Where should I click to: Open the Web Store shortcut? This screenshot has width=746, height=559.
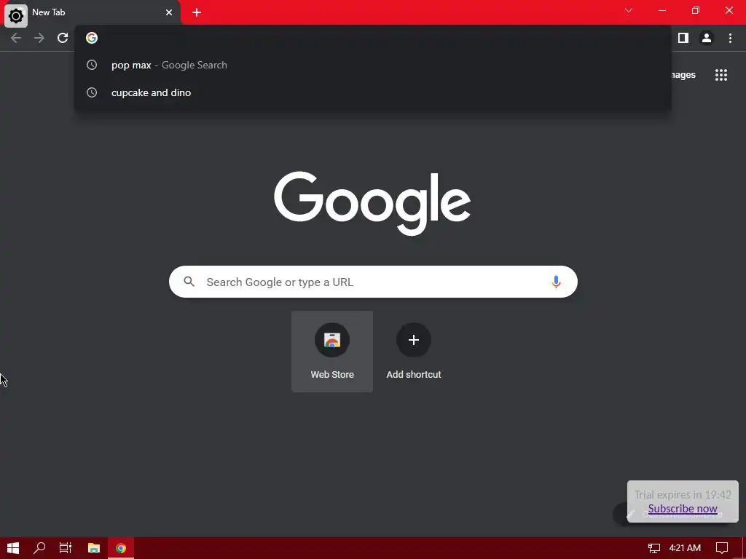point(332,352)
